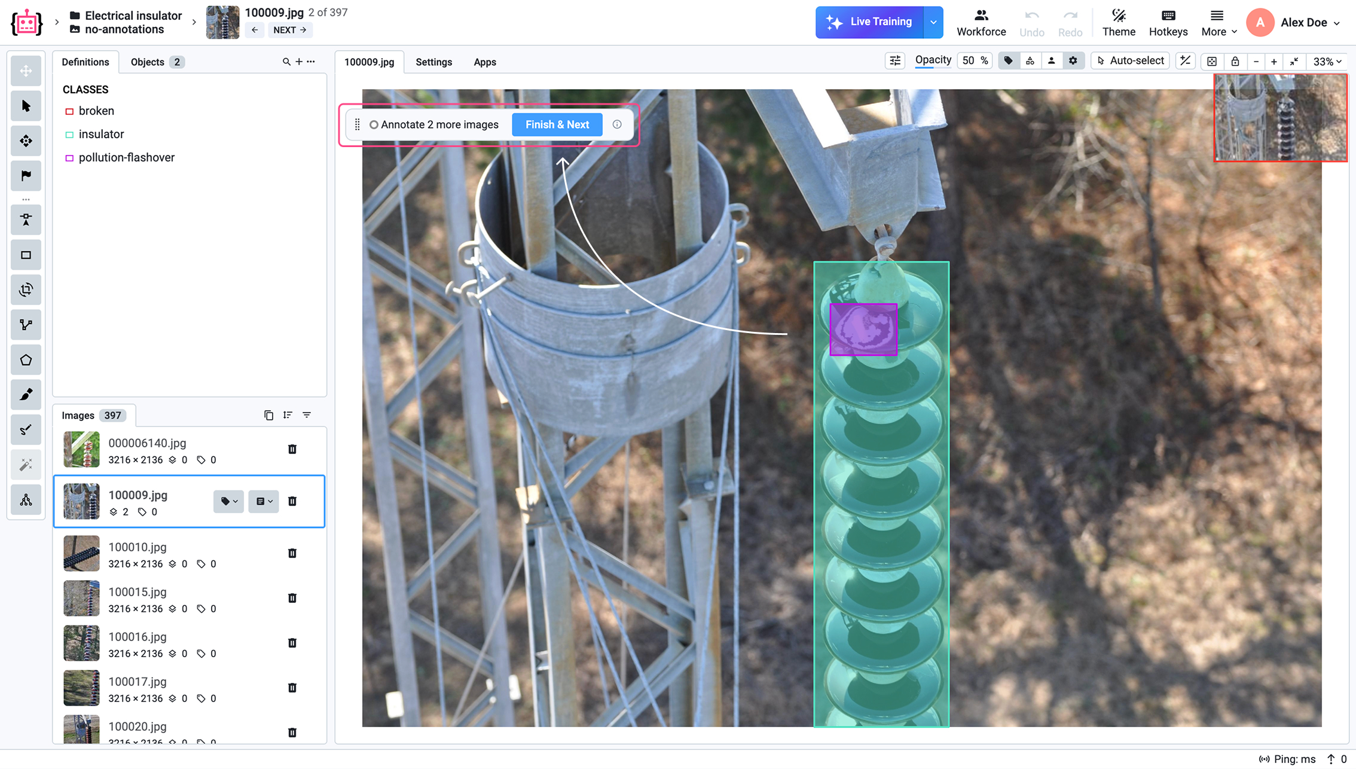Select the Pan tool in the left toolbar
The width and height of the screenshot is (1356, 769).
click(x=26, y=71)
